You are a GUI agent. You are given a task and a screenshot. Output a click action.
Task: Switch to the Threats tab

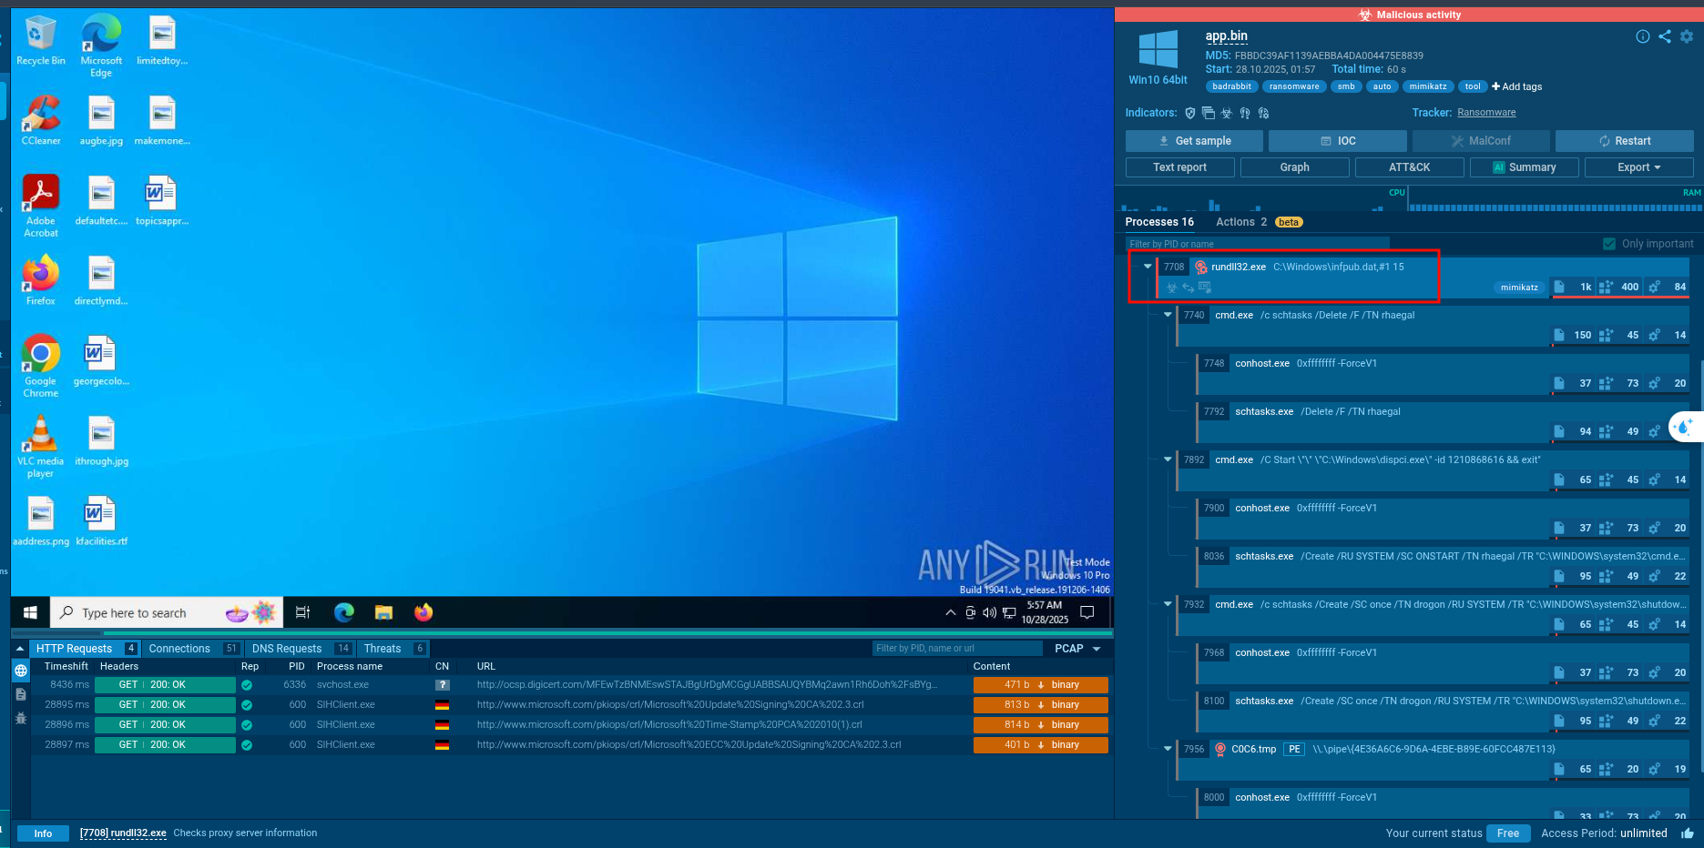(x=393, y=649)
